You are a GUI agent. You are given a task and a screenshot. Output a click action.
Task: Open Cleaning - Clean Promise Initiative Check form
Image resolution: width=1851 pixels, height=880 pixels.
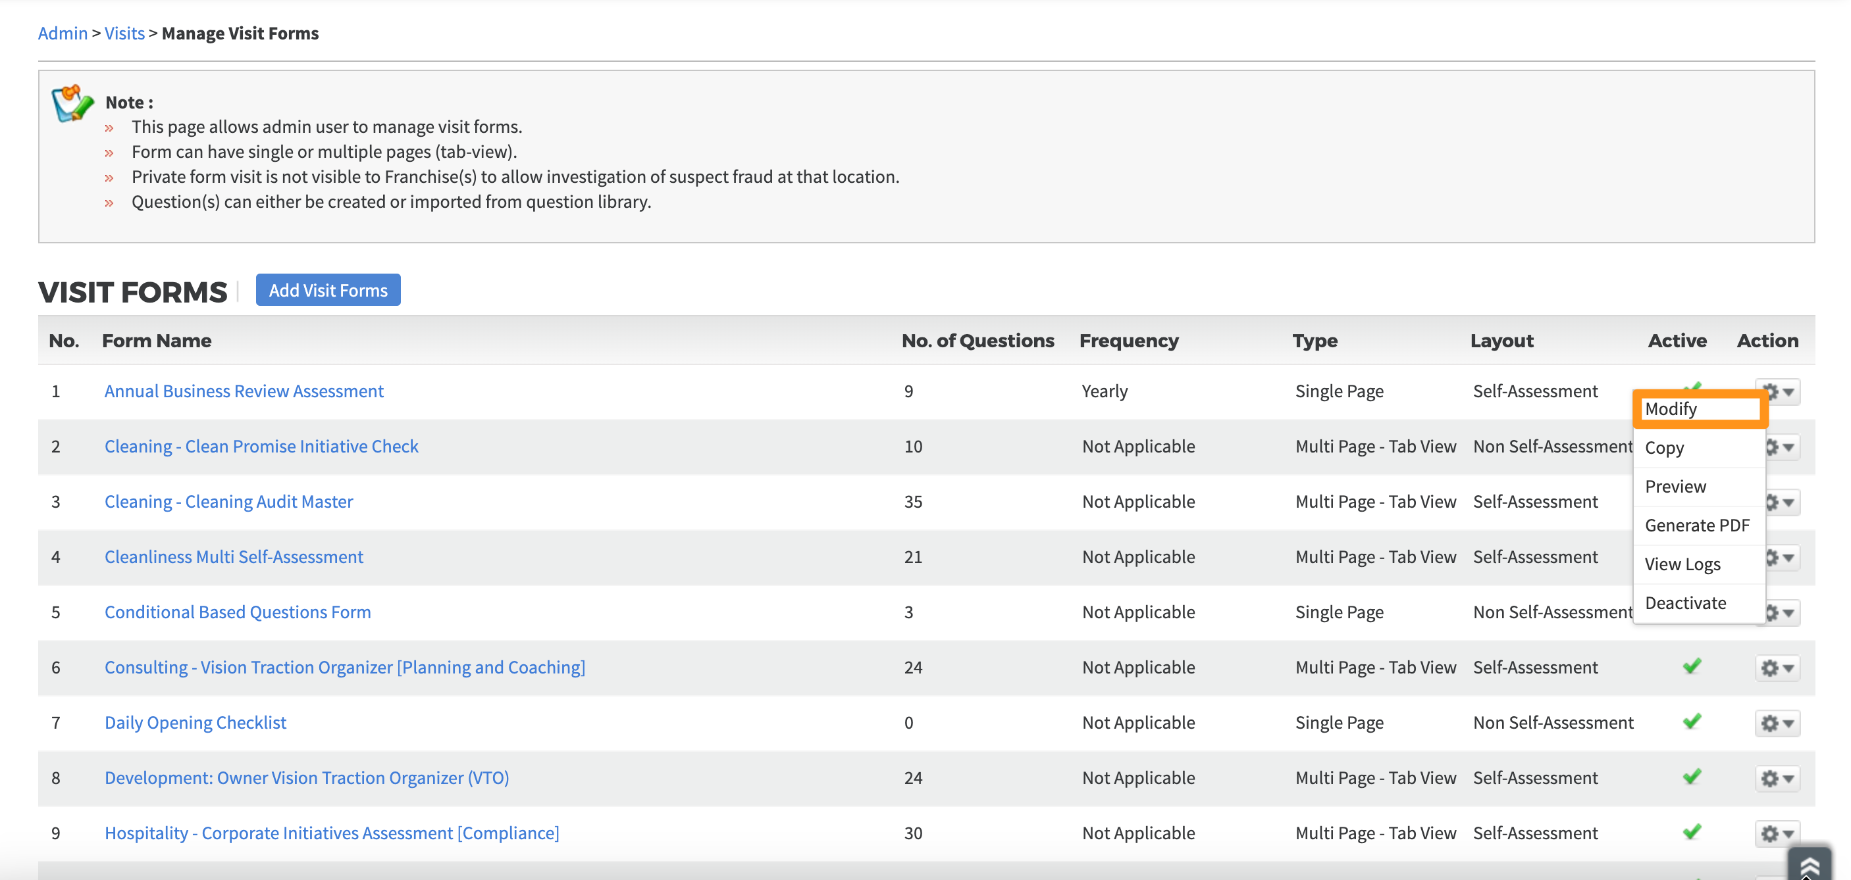click(261, 447)
